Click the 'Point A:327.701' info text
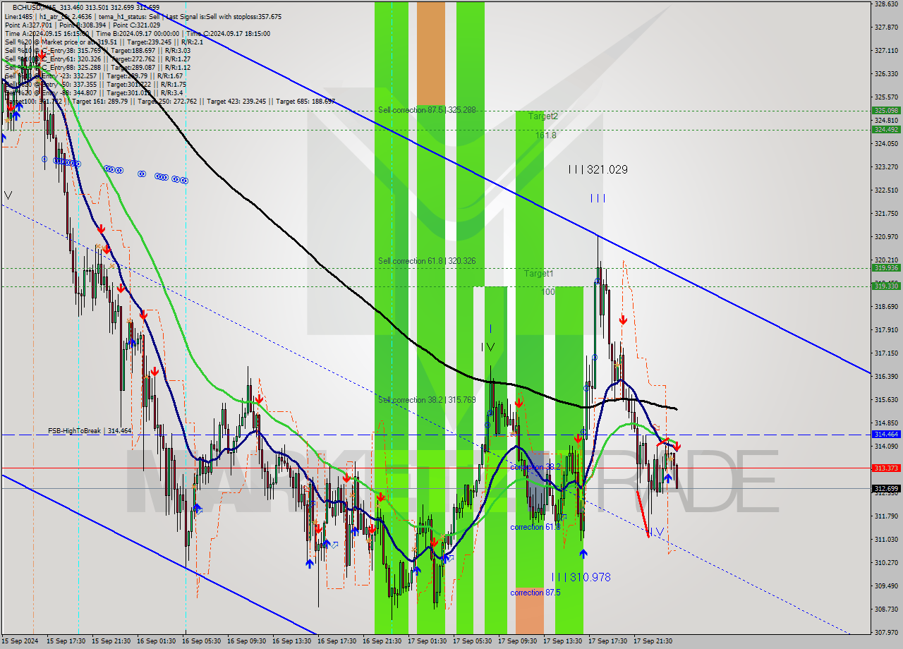903x649 pixels. [x=28, y=25]
